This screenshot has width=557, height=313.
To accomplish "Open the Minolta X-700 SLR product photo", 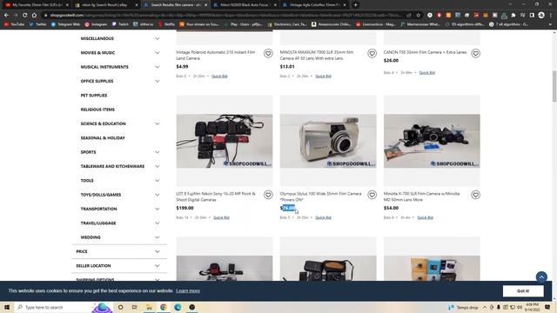I will point(432,141).
